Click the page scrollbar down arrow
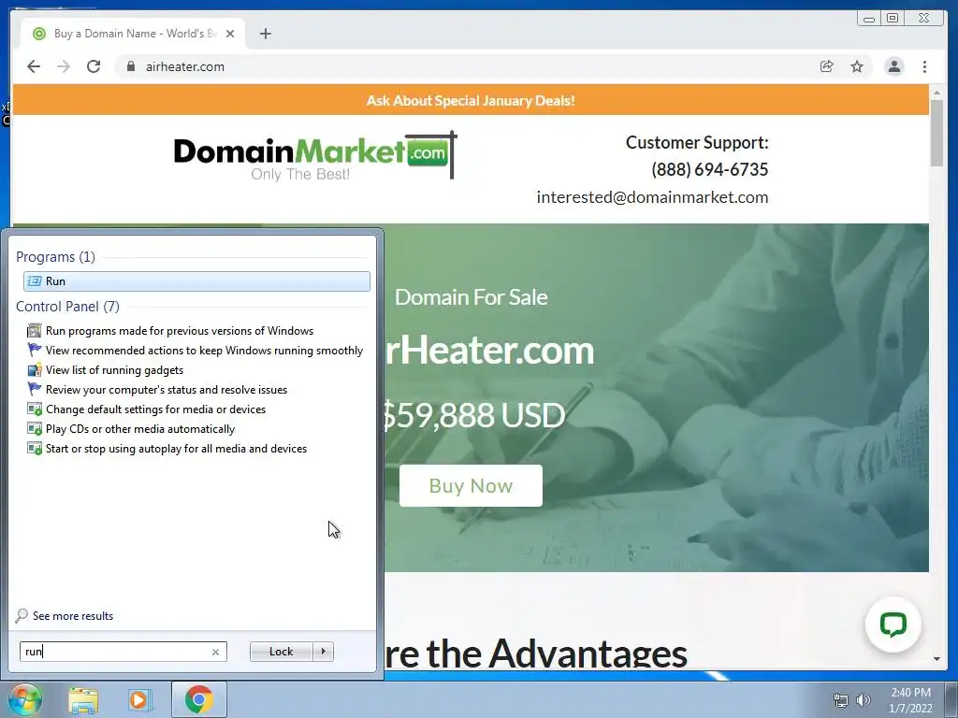The width and height of the screenshot is (958, 718). [936, 659]
